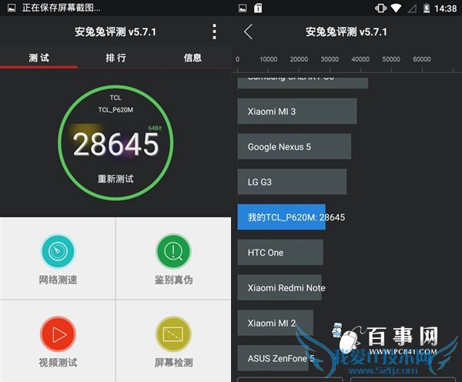Tap the screenshot saving notification icon
Screen dimensions: 462x382
pyautogui.click(x=12, y=8)
